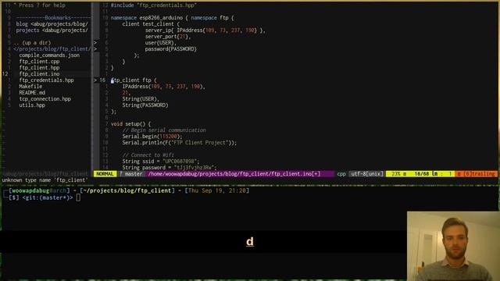Click the 'Press ? for help' line

coord(40,5)
